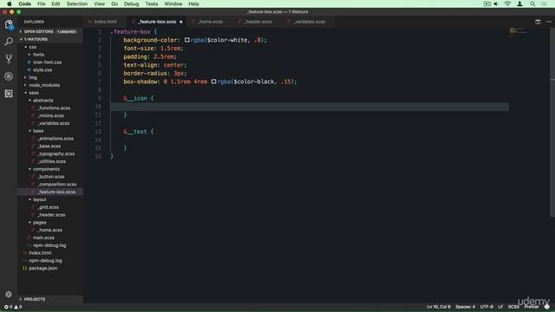This screenshot has height=312, width=555.
Task: Change the UTF-8 encoding setting
Action: click(x=486, y=307)
